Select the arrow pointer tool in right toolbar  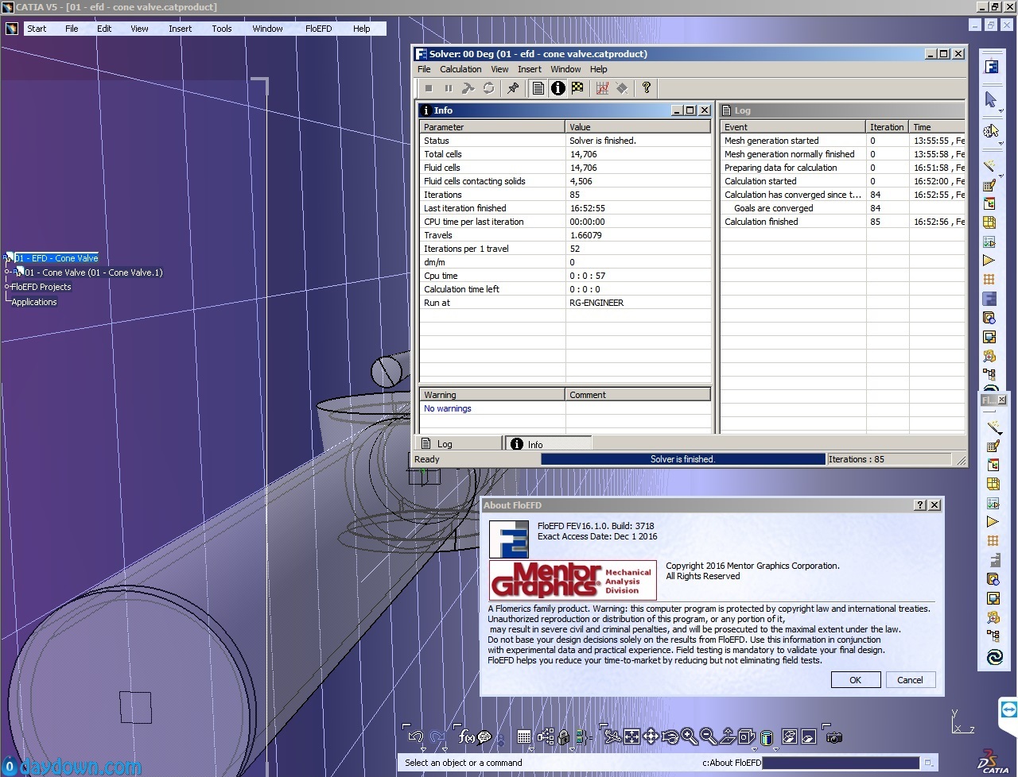click(990, 99)
